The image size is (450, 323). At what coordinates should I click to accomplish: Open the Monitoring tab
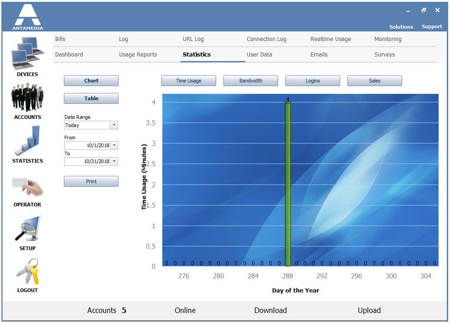click(388, 39)
